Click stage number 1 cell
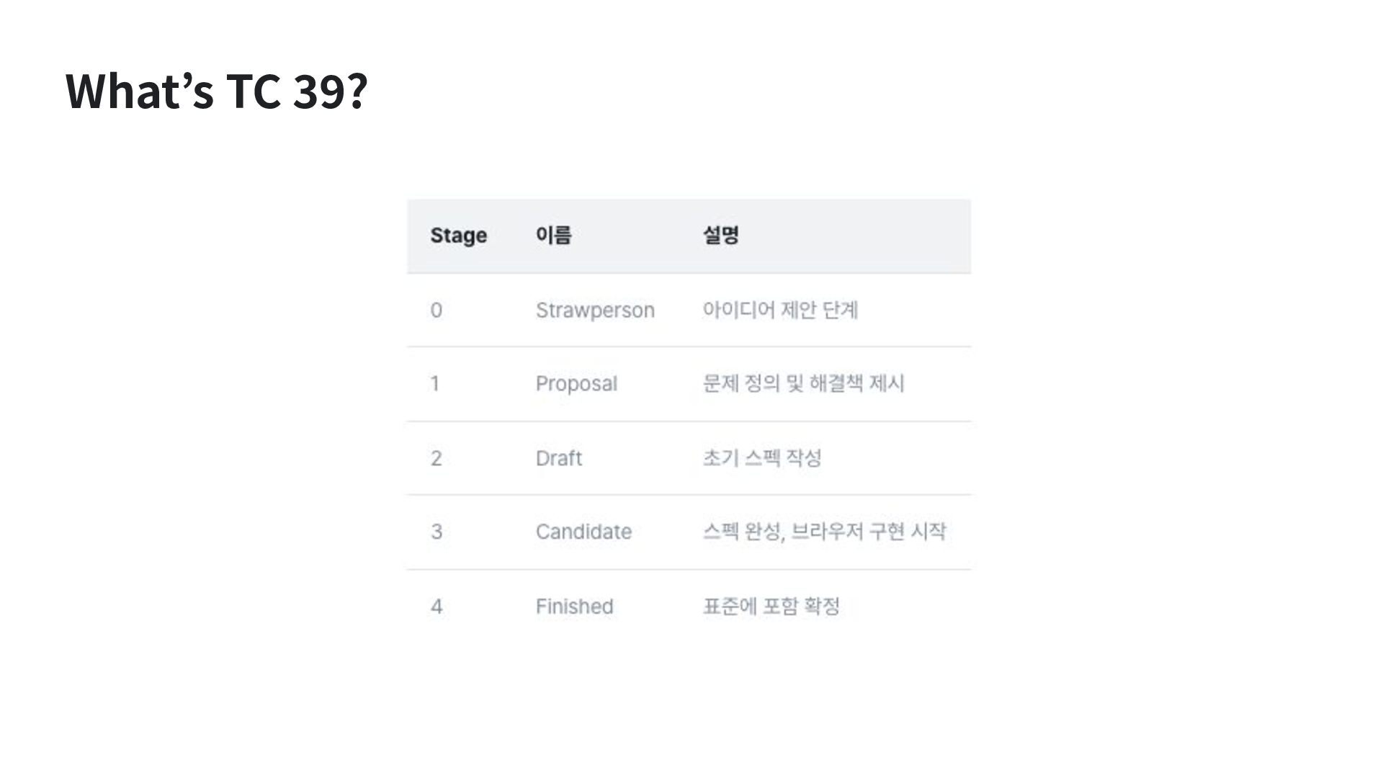1383x778 pixels. coord(435,384)
